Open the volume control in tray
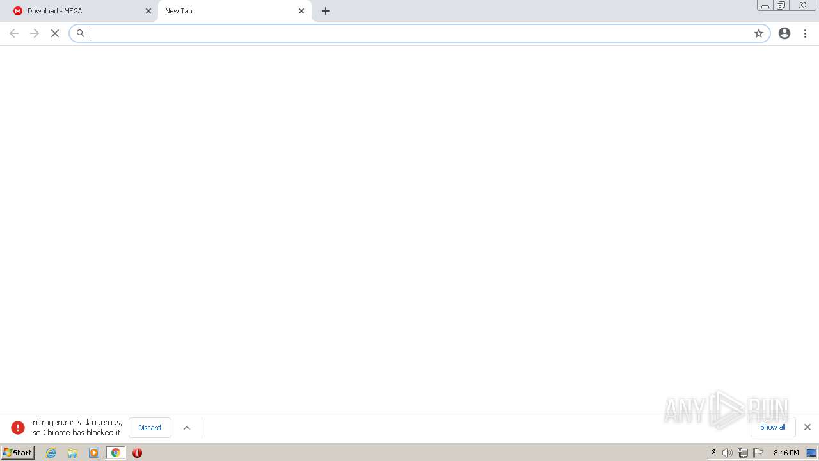The width and height of the screenshot is (819, 461). [728, 453]
